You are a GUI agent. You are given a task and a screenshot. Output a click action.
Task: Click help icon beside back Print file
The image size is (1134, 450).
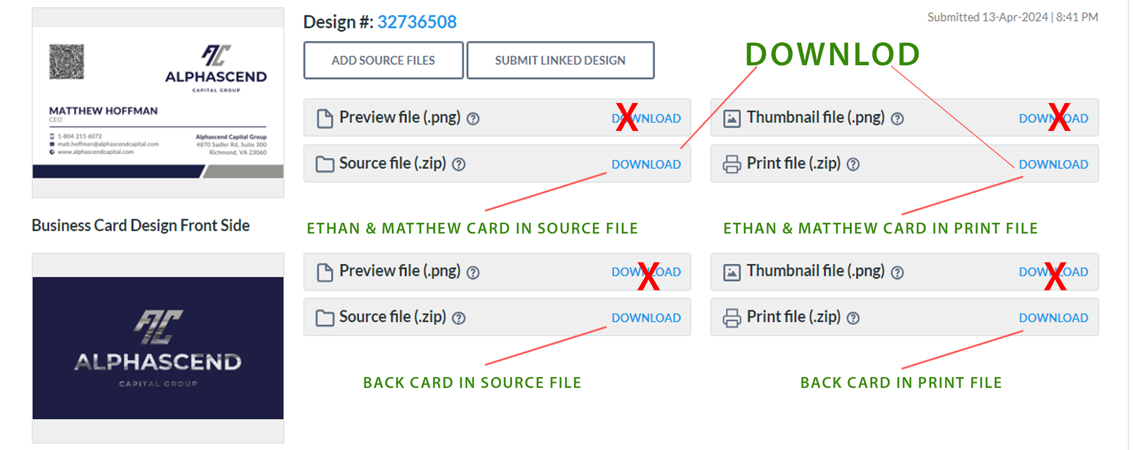pos(853,319)
